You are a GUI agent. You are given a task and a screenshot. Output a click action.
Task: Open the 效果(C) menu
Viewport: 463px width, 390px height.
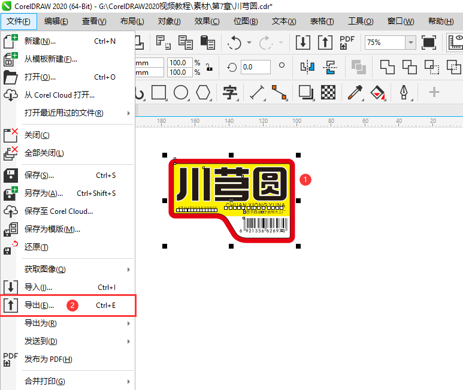[207, 21]
